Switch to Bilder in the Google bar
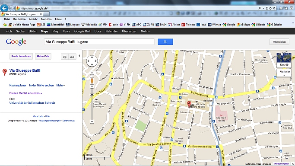This screenshot has width=295, height=166. click(x=32, y=31)
